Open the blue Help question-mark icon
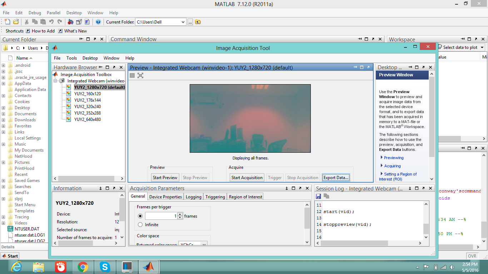Viewport: 488px width, 274px height. (x=98, y=22)
